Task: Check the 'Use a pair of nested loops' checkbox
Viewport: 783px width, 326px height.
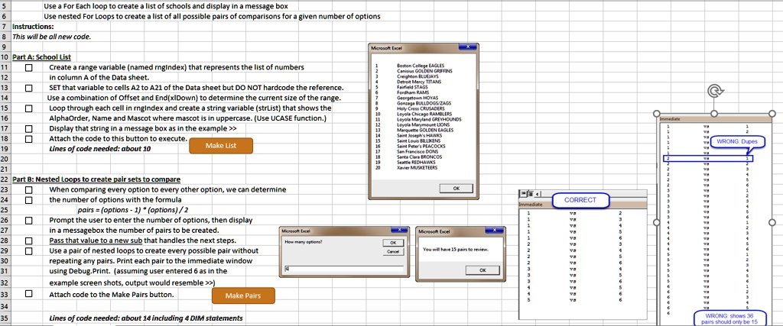Action: pos(28,250)
